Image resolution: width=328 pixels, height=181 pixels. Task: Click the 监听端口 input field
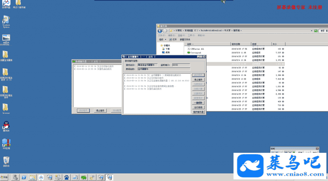click(181, 65)
